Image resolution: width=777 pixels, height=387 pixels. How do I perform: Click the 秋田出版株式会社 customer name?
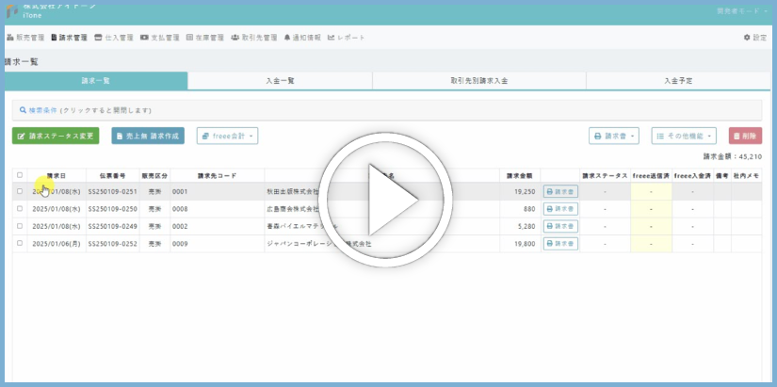[x=293, y=191]
